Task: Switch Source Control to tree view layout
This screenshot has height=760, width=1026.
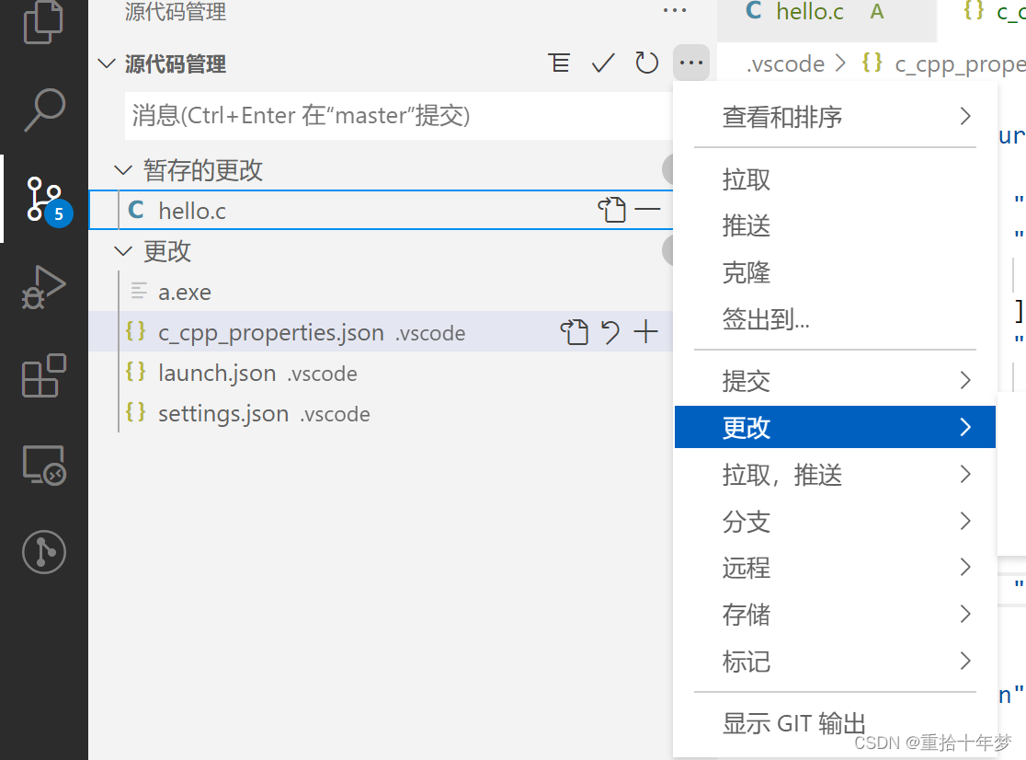Action: pos(560,63)
